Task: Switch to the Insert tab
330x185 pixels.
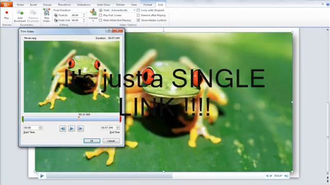Action: click(x=33, y=5)
